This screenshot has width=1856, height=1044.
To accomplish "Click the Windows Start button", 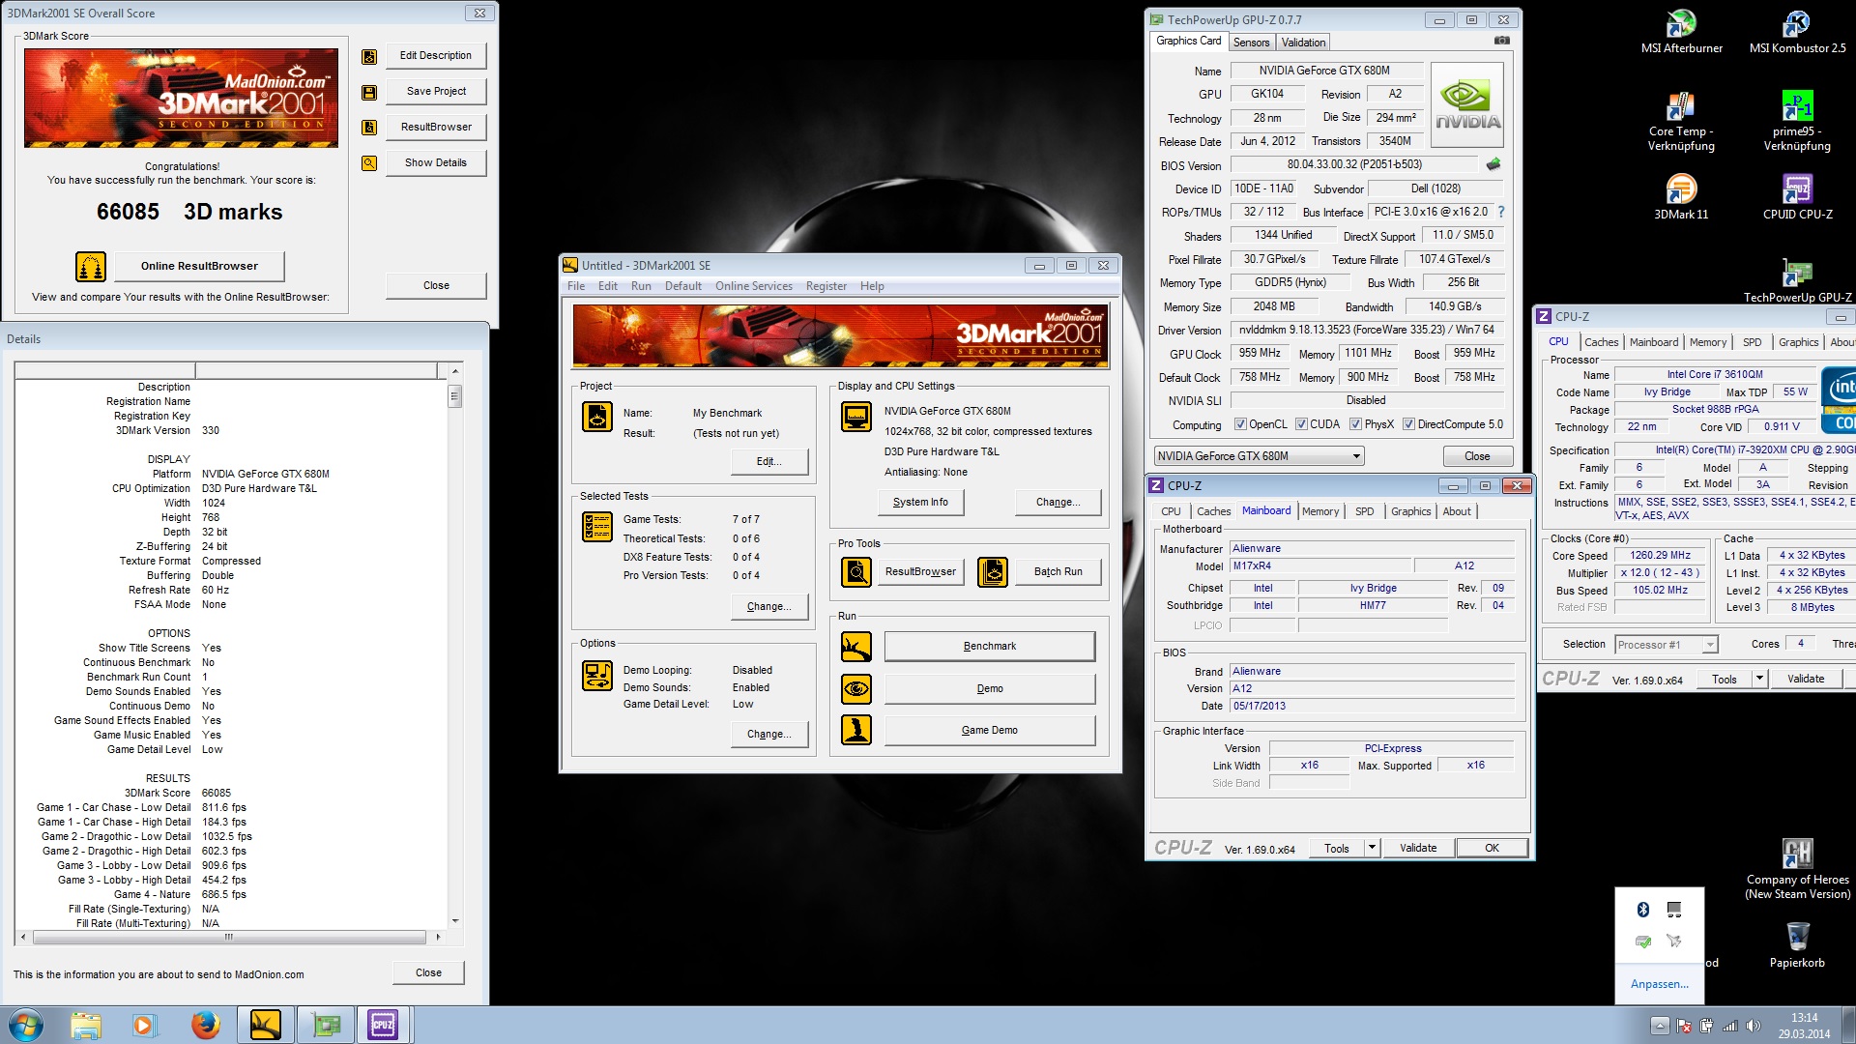I will 25,1025.
